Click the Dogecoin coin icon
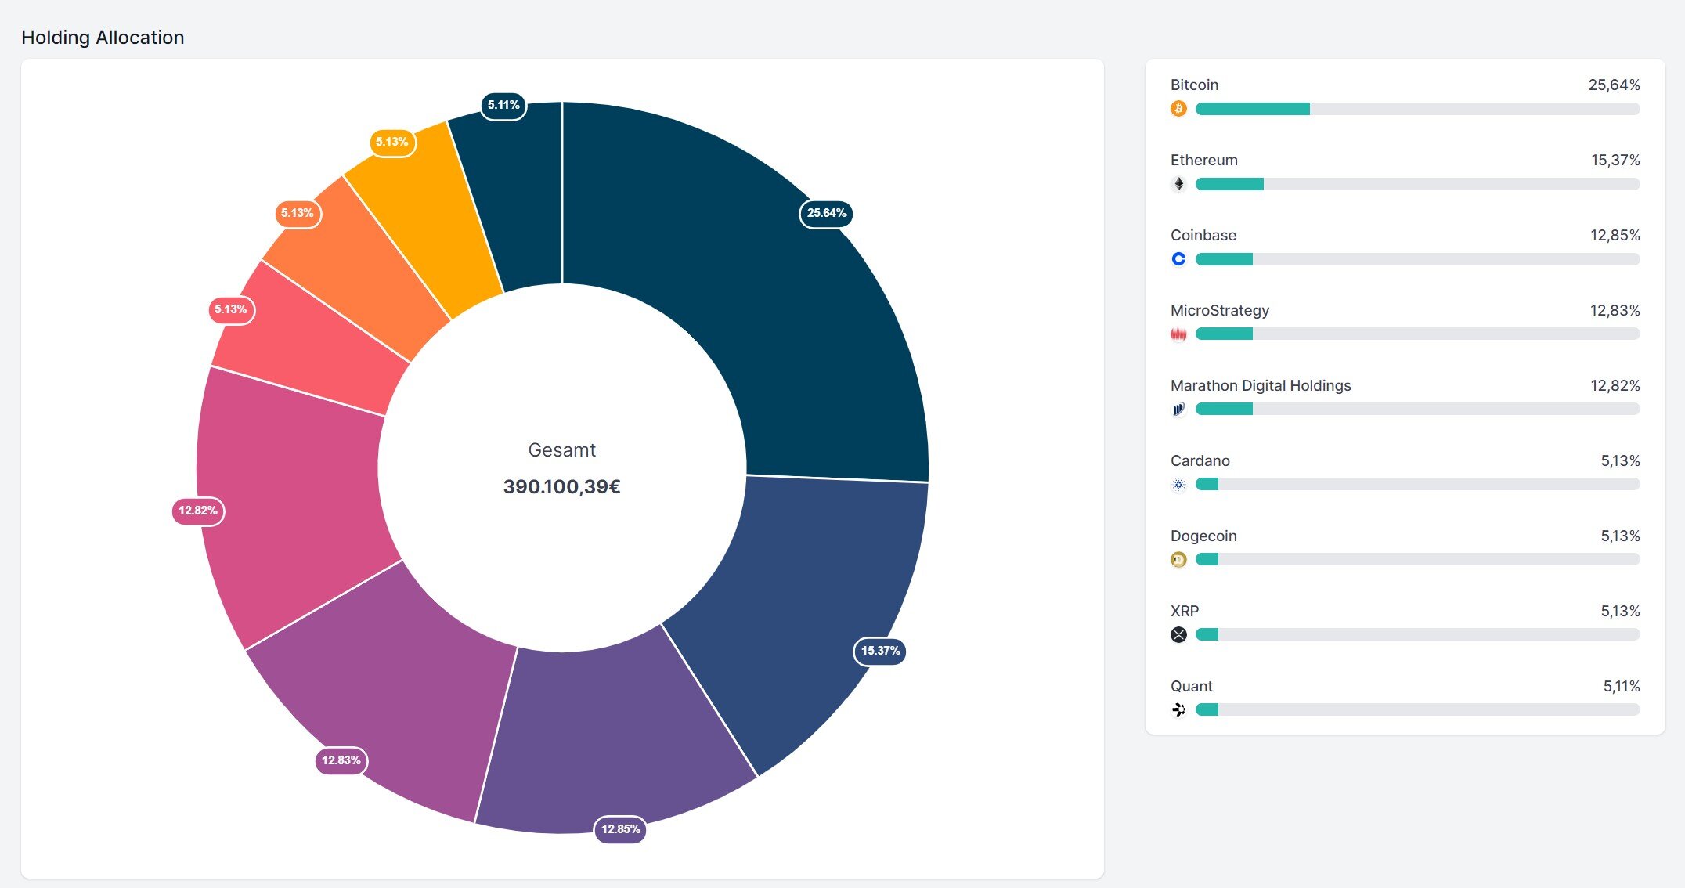 point(1178,560)
